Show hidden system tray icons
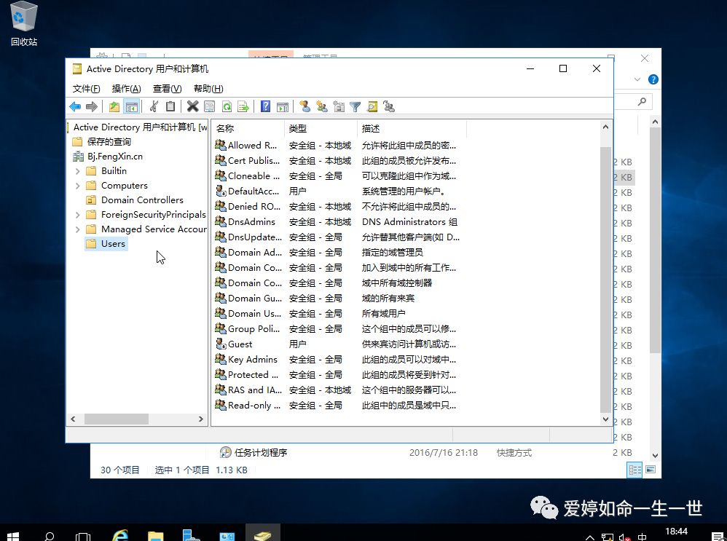The height and width of the screenshot is (541, 727). (x=590, y=537)
